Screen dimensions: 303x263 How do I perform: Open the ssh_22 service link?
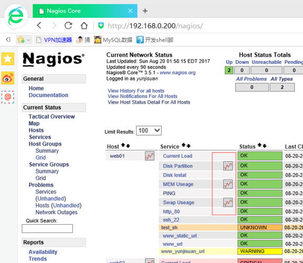[x=171, y=220]
